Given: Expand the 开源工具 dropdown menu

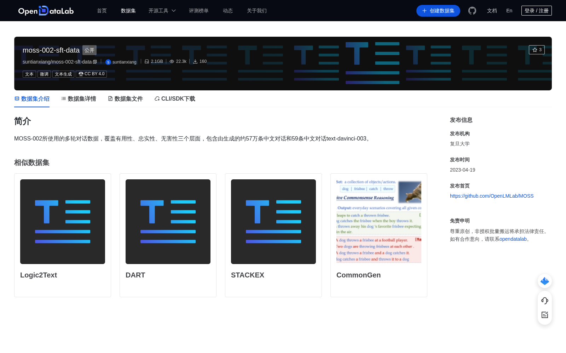Looking at the screenshot, I should coord(162,11).
